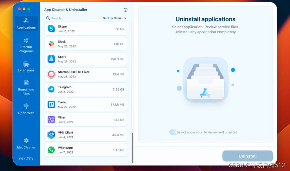
Task: Select the WhatsApp app icon
Action: pyautogui.click(x=51, y=150)
